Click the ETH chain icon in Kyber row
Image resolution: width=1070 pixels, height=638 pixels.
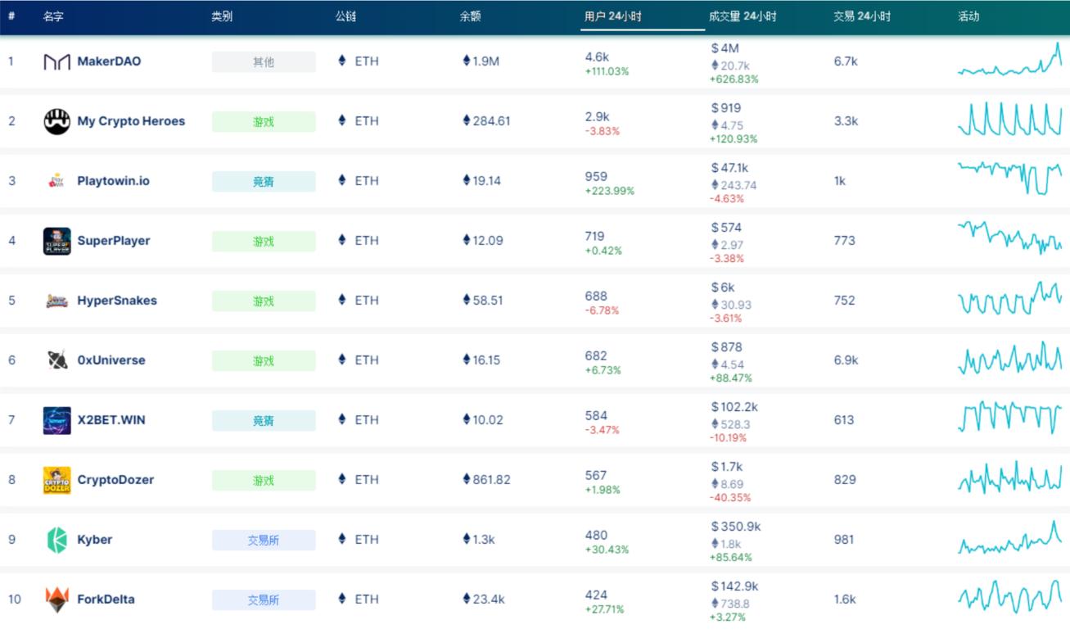[342, 540]
